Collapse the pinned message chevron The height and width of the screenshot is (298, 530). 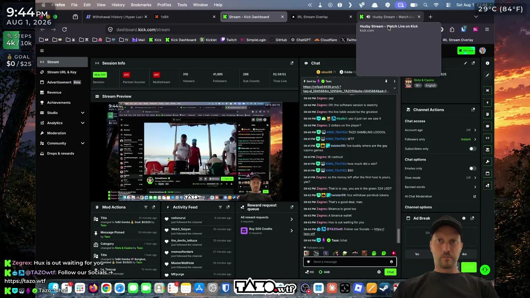(x=395, y=88)
